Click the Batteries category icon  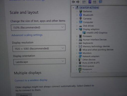81,11
